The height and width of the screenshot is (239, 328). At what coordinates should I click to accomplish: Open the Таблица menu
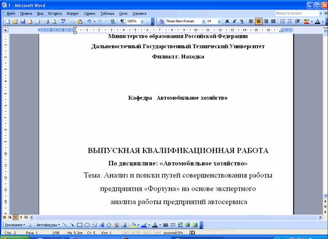(x=107, y=13)
